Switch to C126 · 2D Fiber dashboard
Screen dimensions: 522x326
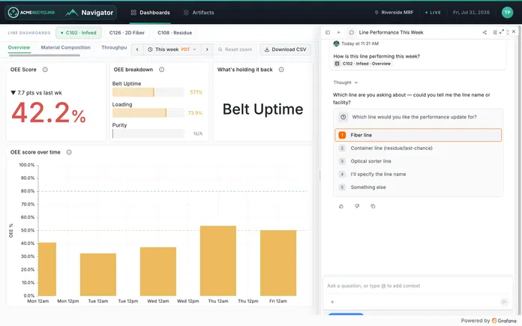tap(127, 33)
